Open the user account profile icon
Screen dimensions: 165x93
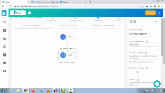pos(159,13)
